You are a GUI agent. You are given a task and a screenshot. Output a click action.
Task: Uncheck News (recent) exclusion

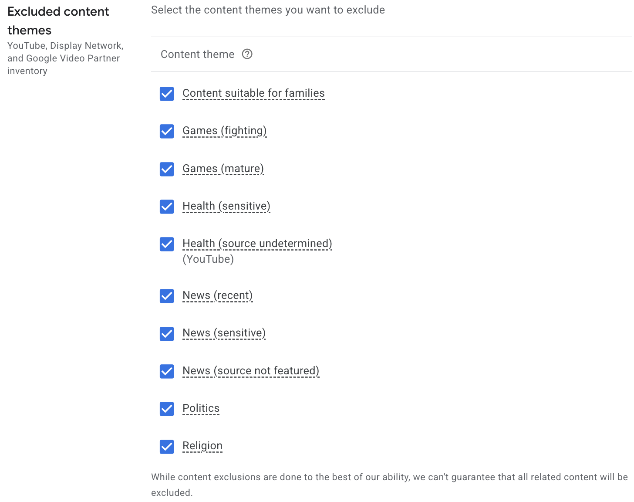click(x=167, y=296)
